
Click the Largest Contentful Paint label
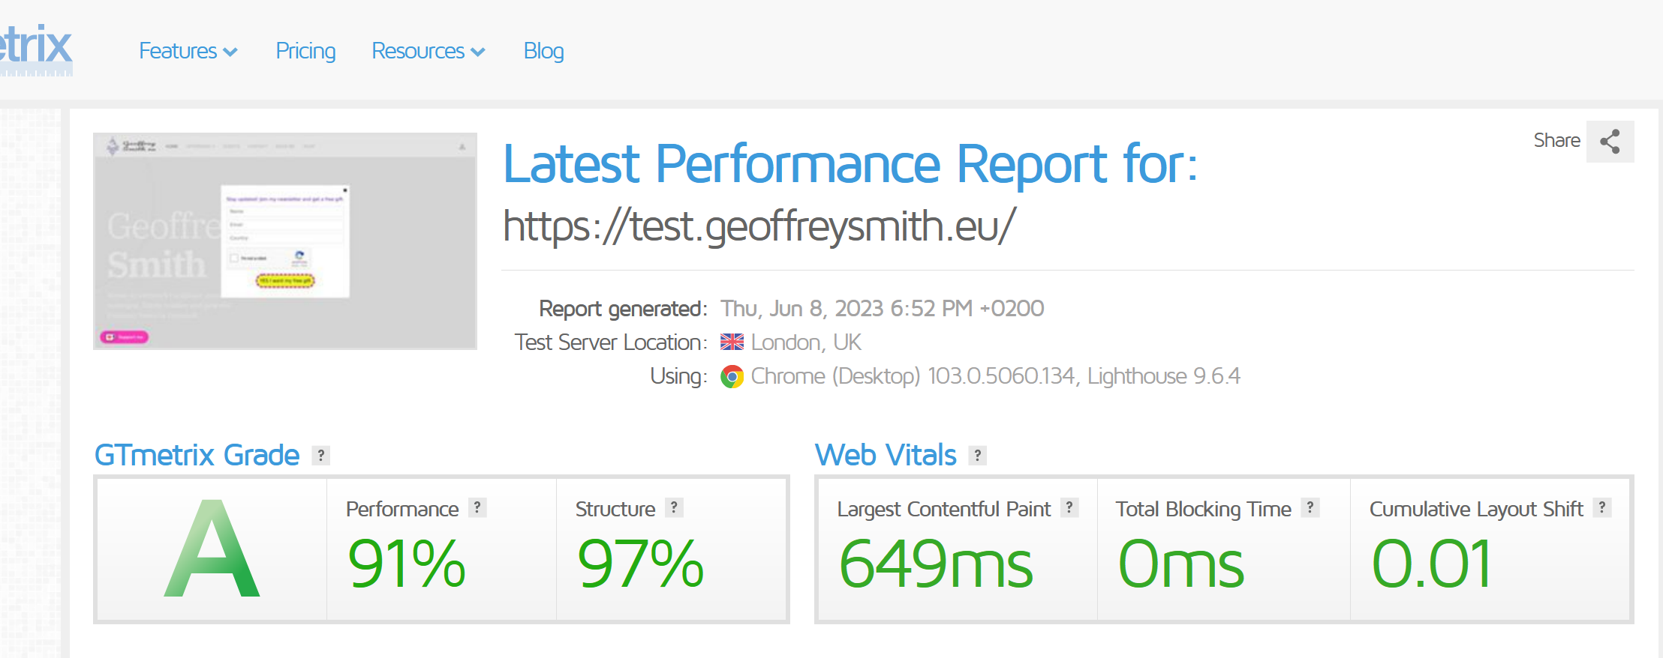pos(943,510)
